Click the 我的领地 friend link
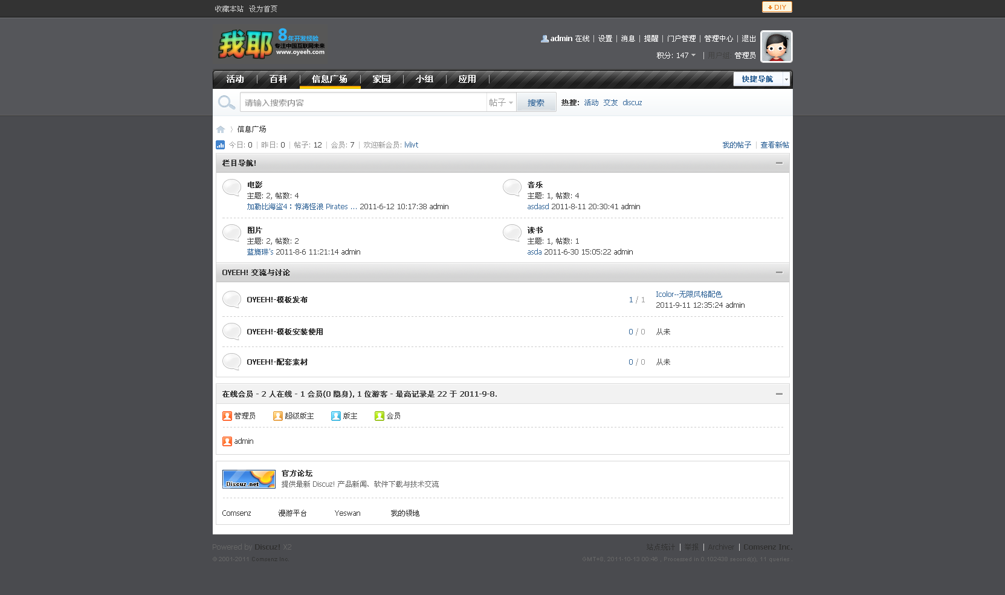This screenshot has width=1005, height=595. point(405,513)
